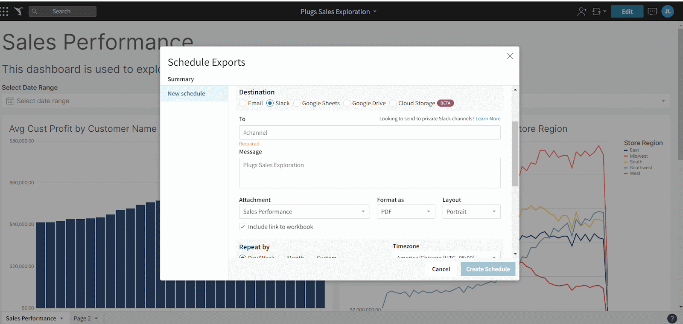
Task: Click the header Search box
Action: (x=62, y=12)
